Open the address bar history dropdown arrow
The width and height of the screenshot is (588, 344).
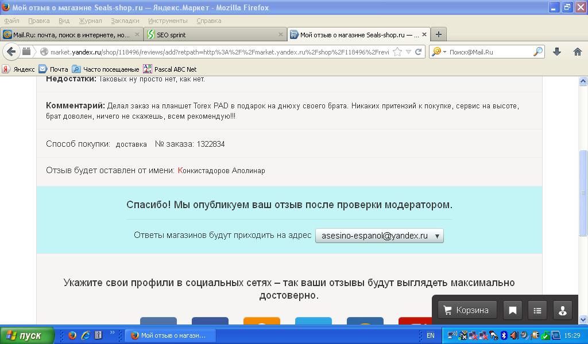pos(409,52)
